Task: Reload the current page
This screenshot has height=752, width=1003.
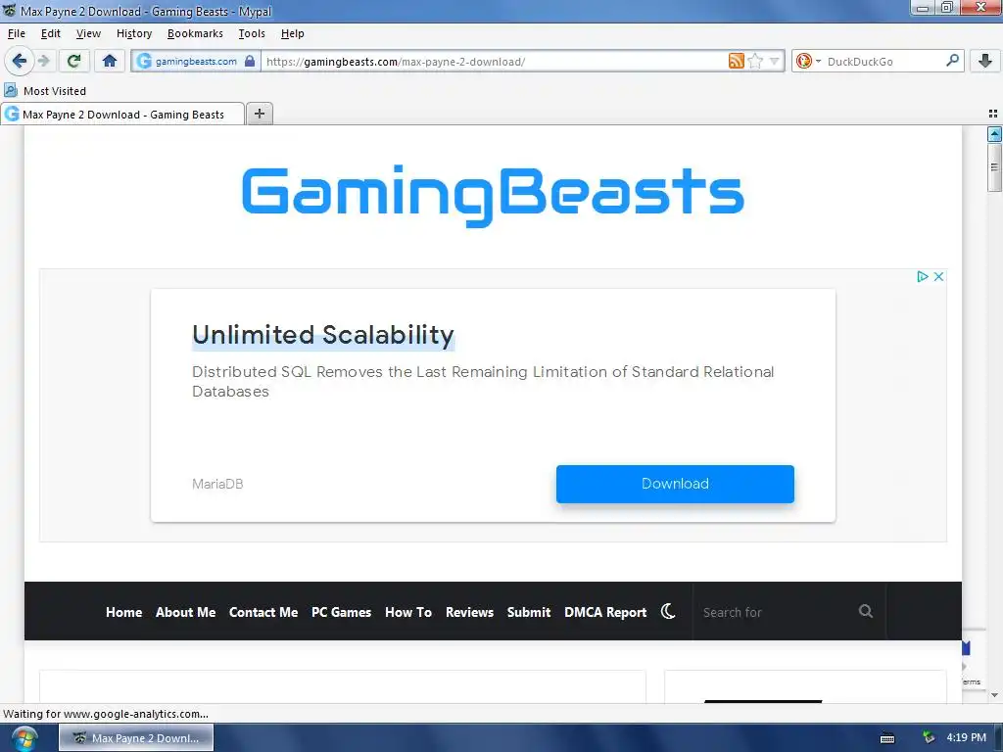Action: pos(73,62)
